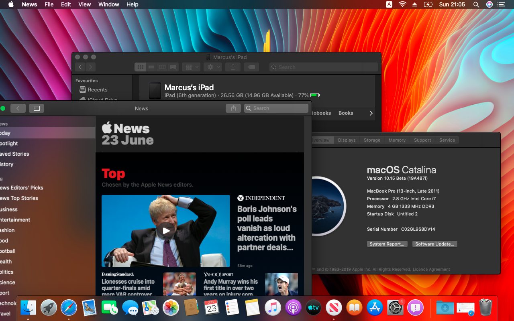Open Spotlight search in menu bar
Viewport: 514px width, 321px height.
click(x=476, y=4)
